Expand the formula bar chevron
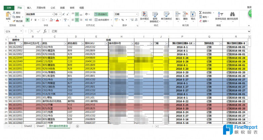 tap(249, 31)
